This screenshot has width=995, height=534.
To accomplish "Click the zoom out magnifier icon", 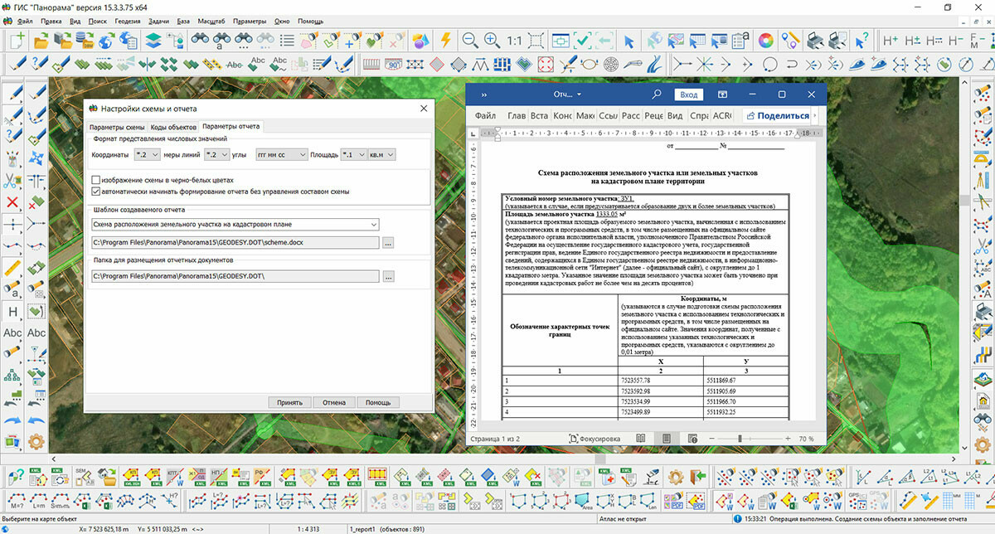I will click(469, 39).
